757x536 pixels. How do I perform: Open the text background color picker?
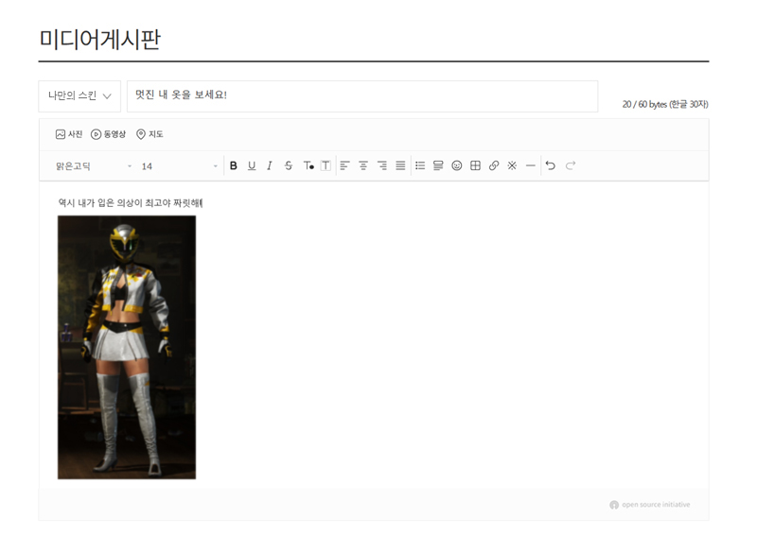(326, 165)
